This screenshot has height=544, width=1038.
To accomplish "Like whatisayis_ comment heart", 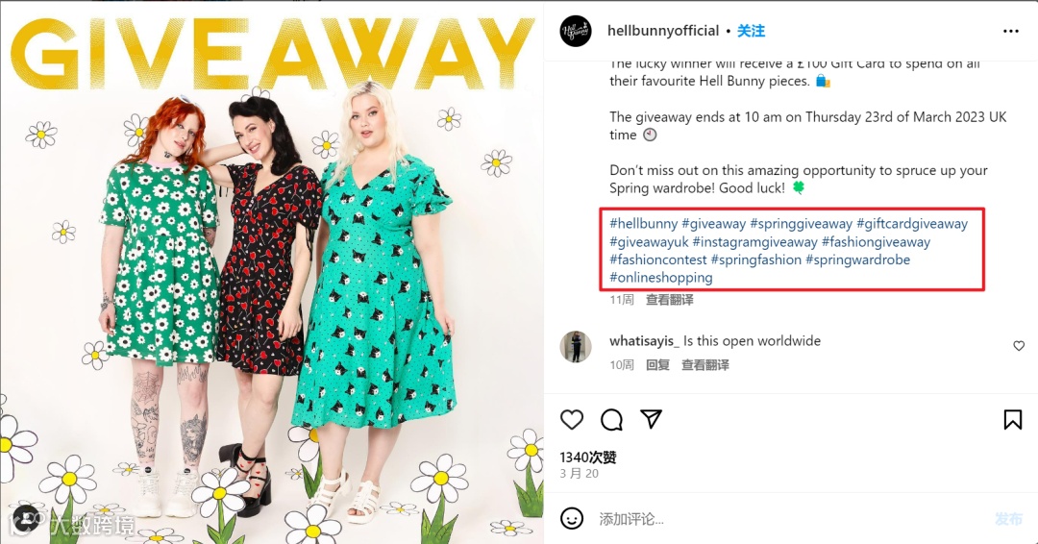I will [1019, 345].
